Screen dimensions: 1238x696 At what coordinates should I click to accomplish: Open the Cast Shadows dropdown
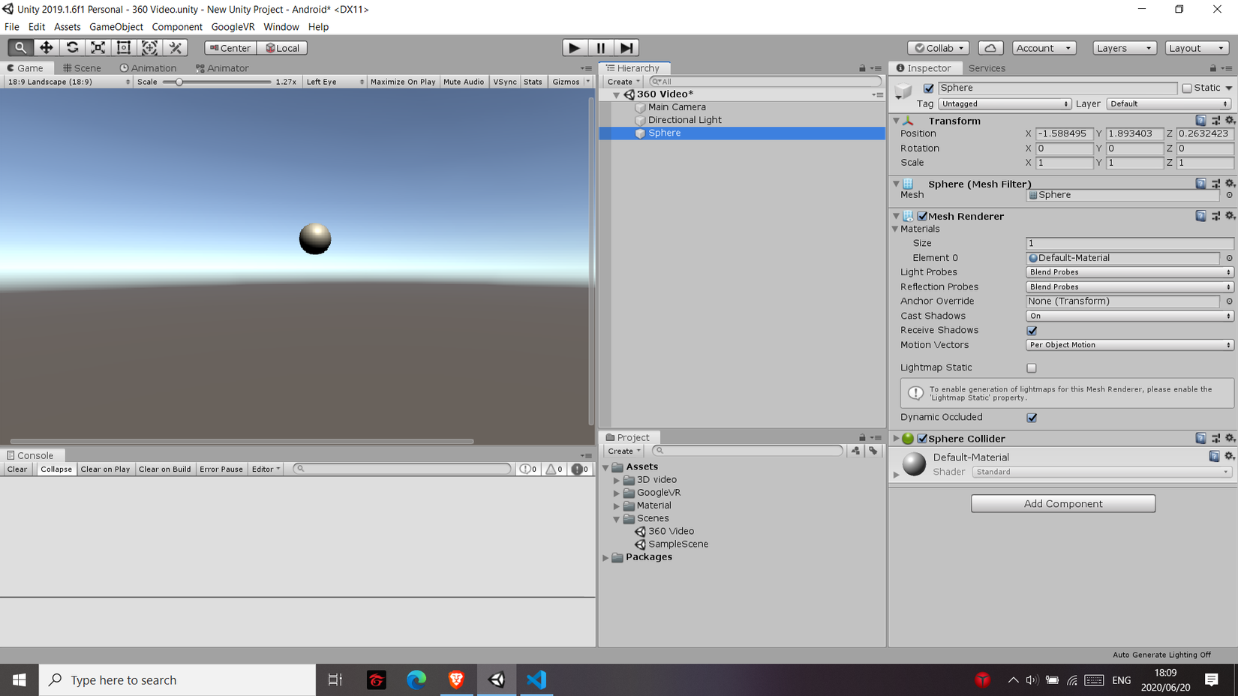(x=1128, y=316)
